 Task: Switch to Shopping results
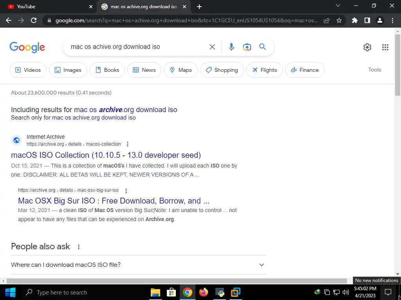pyautogui.click(x=222, y=70)
